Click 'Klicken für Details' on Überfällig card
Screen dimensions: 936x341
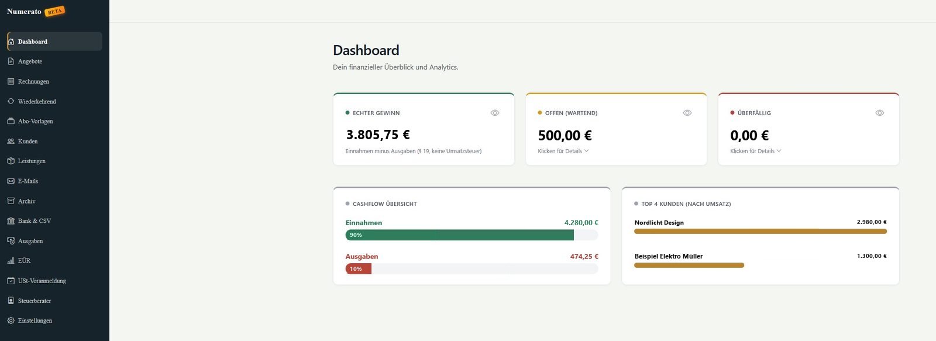click(752, 151)
